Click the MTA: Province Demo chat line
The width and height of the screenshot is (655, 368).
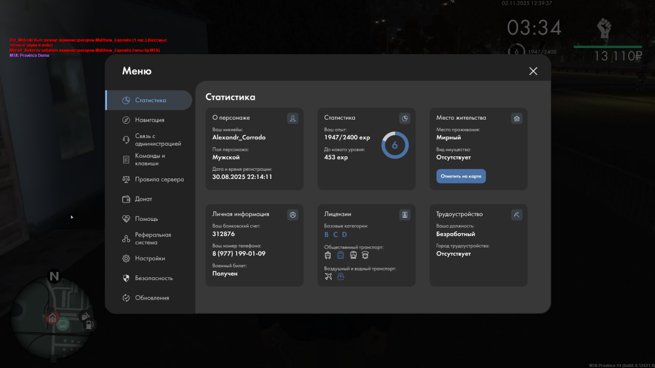(29, 56)
